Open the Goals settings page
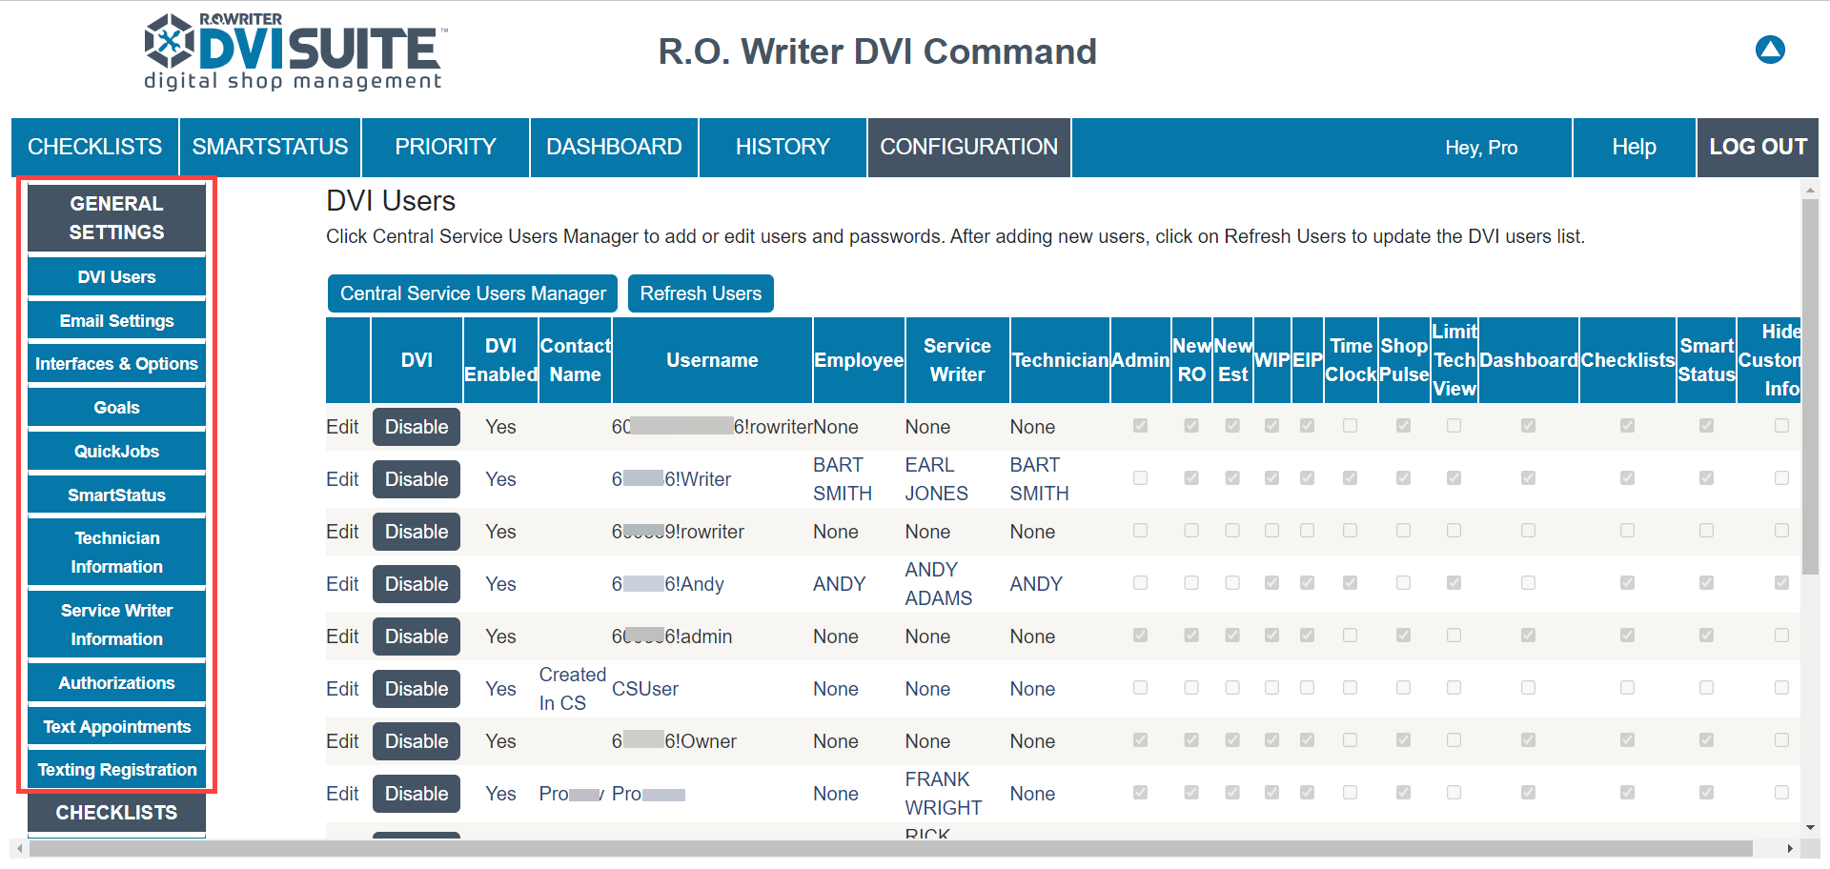This screenshot has width=1830, height=869. 116,408
